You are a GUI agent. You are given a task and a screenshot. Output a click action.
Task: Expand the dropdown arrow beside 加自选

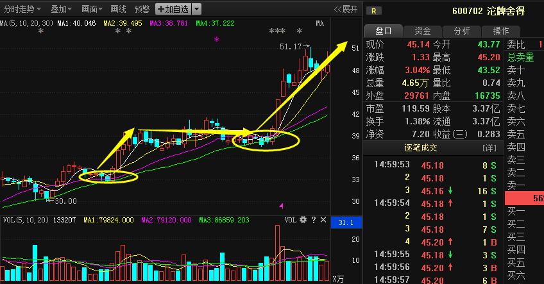(x=196, y=9)
